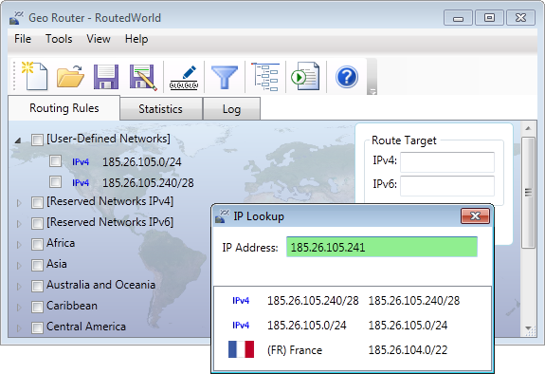Open the Help menu

pyautogui.click(x=136, y=39)
